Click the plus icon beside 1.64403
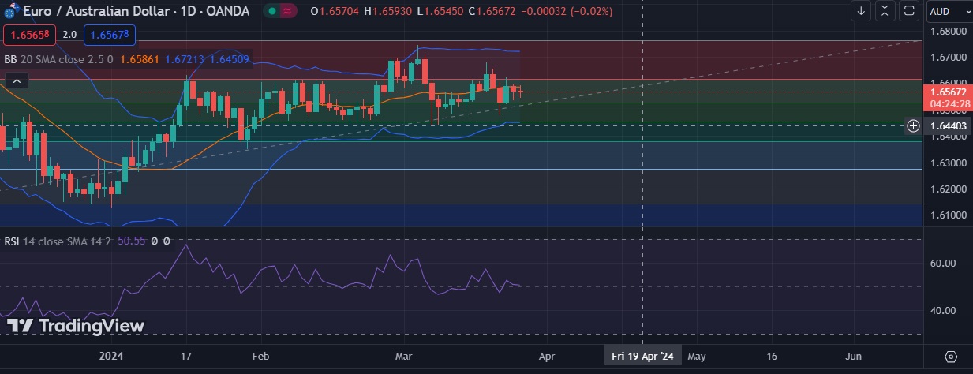Image resolution: width=973 pixels, height=374 pixels. pyautogui.click(x=913, y=125)
